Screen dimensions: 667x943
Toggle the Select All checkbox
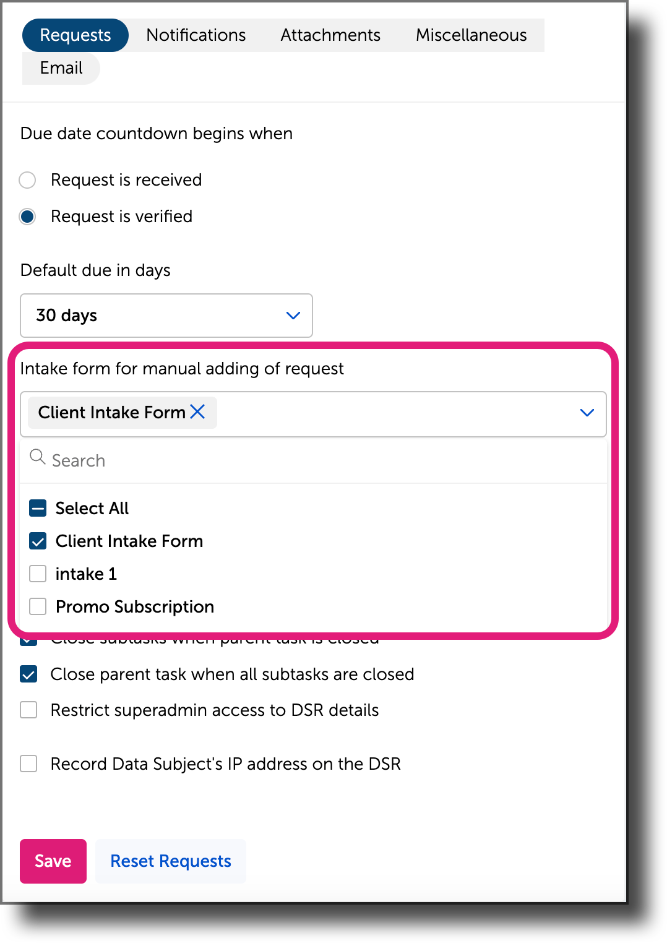click(38, 507)
